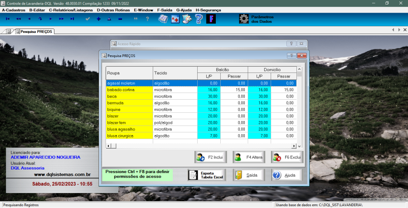
Task: Click the calendar icon with red cross
Action: coord(175,19)
